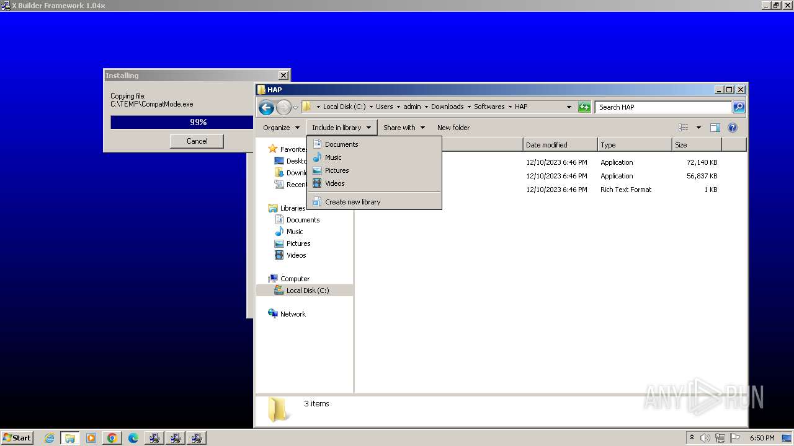794x446 pixels.
Task: Open the Share with dropdown
Action: (x=404, y=128)
